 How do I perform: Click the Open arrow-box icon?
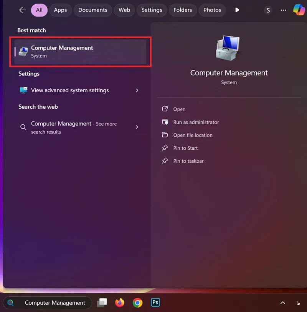(165, 109)
